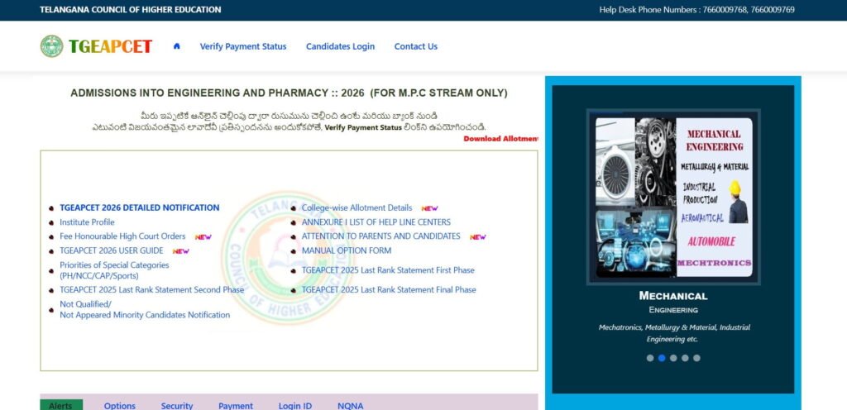The width and height of the screenshot is (847, 410).
Task: Open Fee Honourable High Court Orders link
Action: 122,236
